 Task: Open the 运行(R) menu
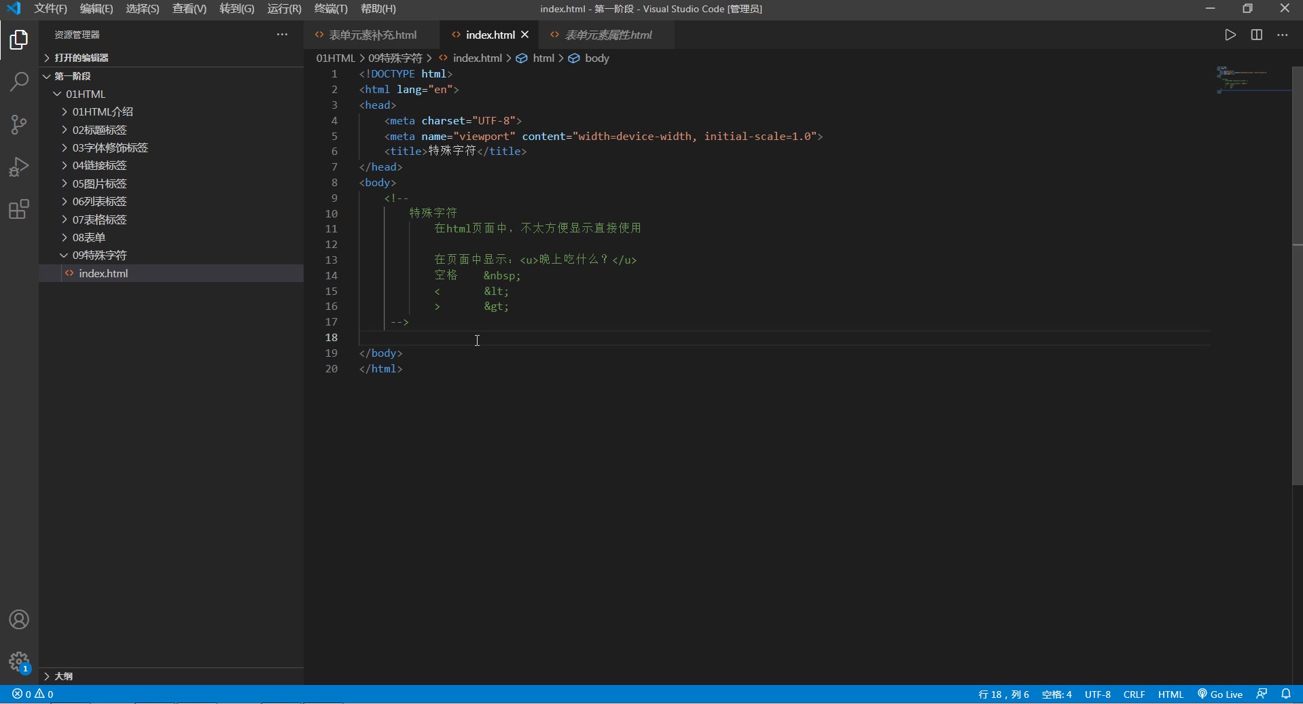pos(284,9)
